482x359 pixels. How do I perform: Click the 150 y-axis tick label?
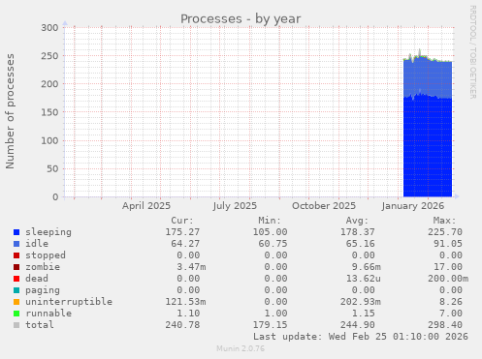tap(49, 112)
